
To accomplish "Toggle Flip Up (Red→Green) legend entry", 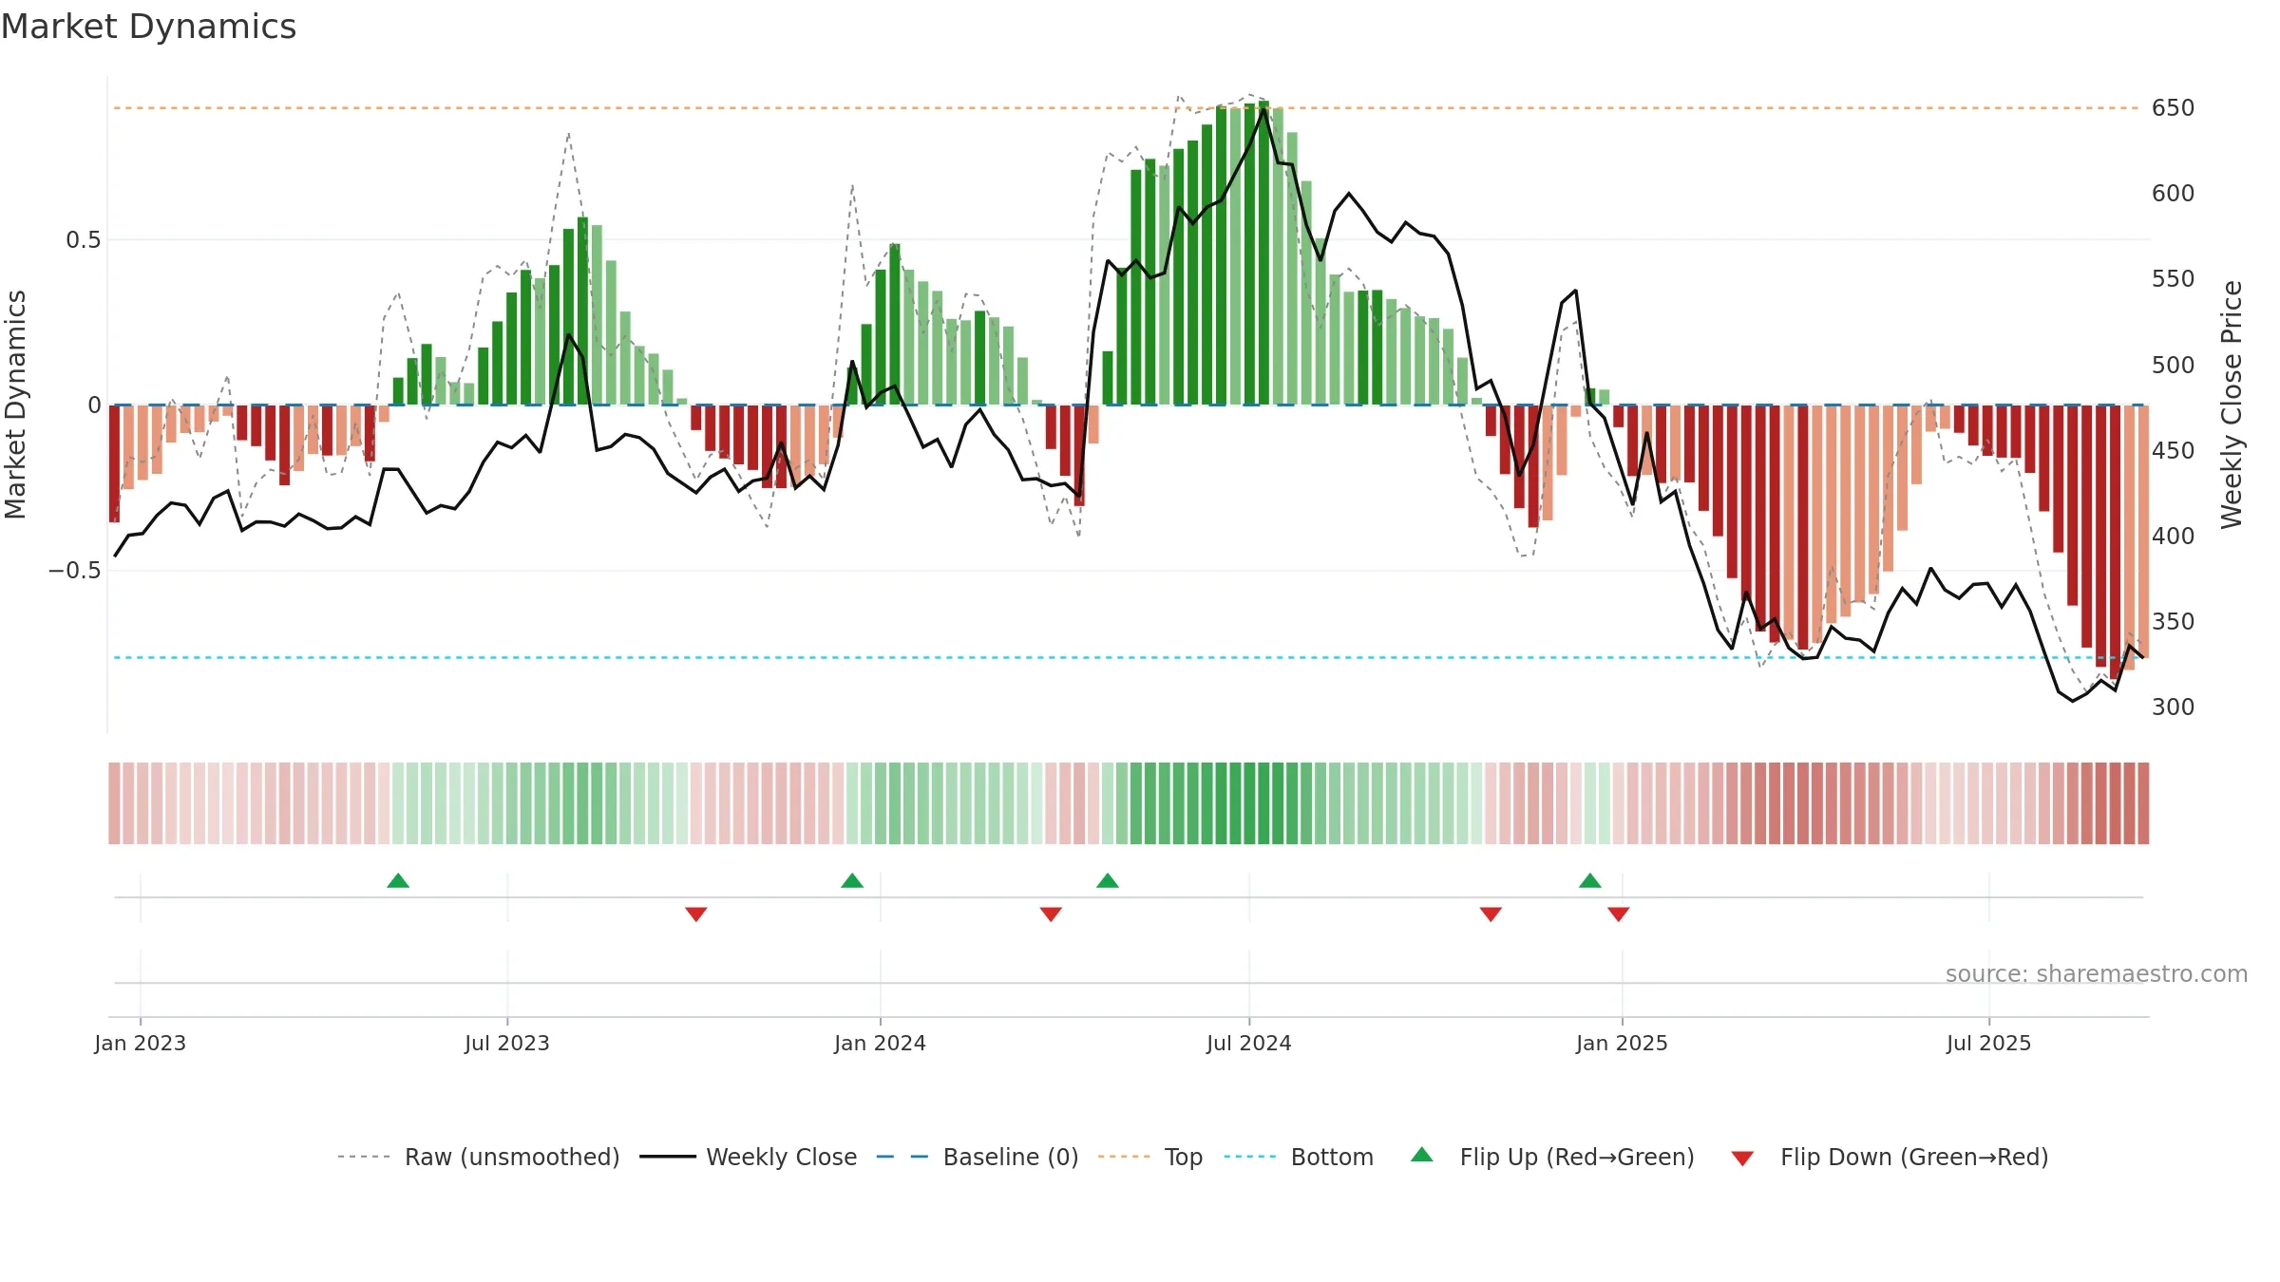I will point(1552,1157).
